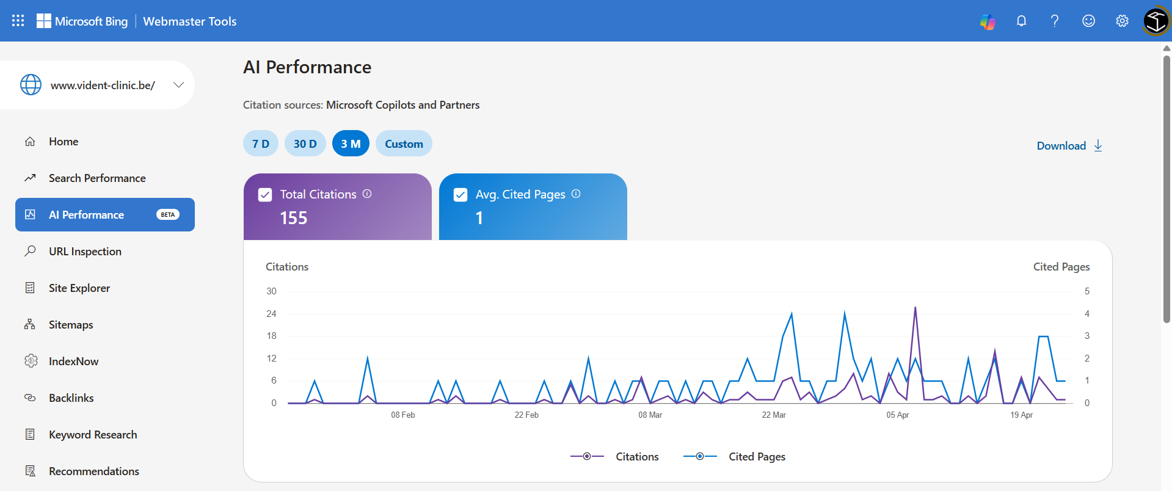Open the help question mark
The image size is (1172, 491).
point(1055,21)
